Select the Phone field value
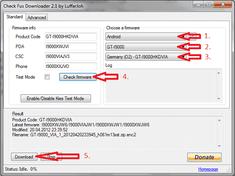Viewport: 235px width, 176px height. tap(71, 66)
